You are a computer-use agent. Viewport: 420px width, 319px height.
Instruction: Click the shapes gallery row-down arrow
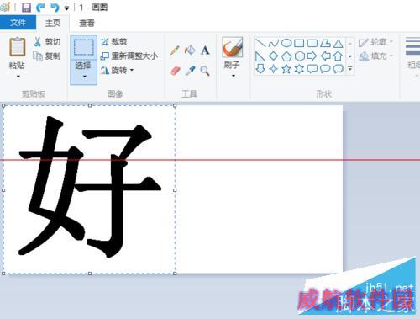pyautogui.click(x=350, y=56)
